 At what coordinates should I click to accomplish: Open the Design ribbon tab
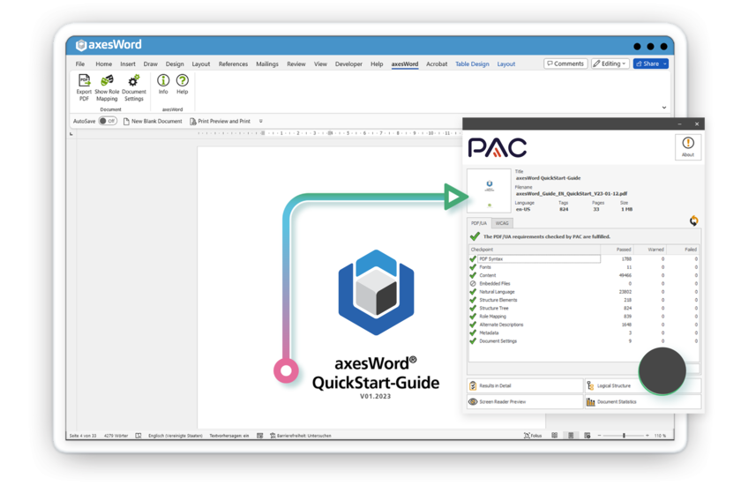tap(175, 63)
